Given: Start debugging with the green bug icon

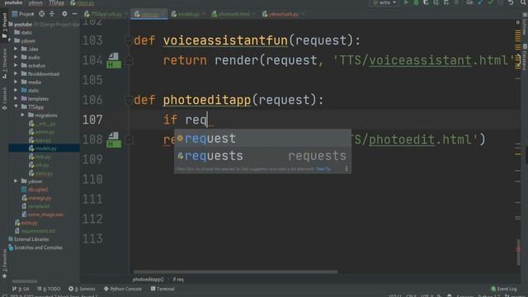Looking at the screenshot, I should [416, 2].
